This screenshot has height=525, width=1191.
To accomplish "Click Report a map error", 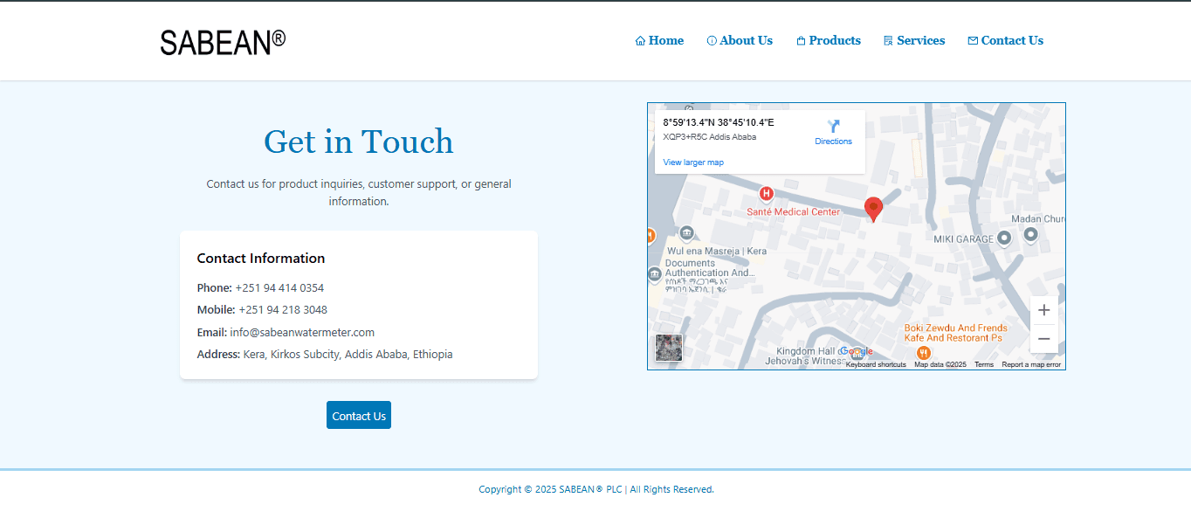I will (1031, 364).
